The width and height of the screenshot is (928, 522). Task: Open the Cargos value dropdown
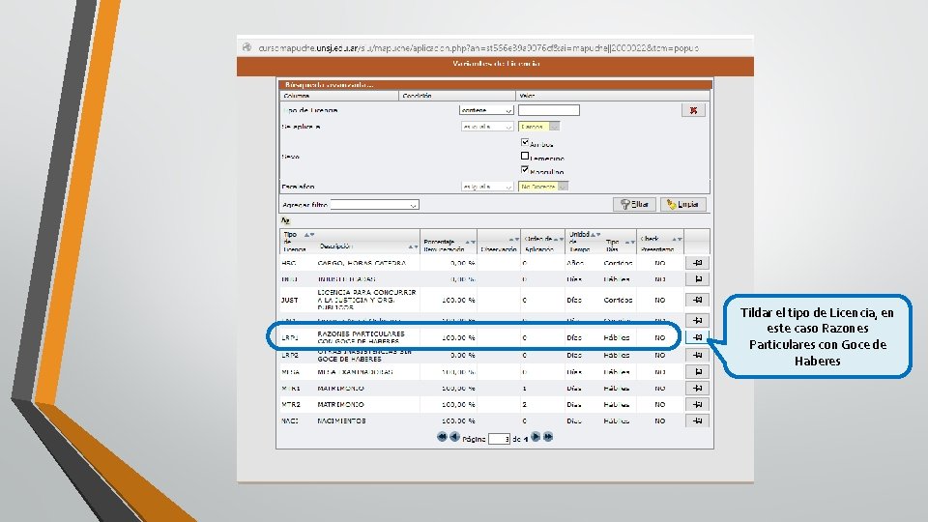coord(538,127)
